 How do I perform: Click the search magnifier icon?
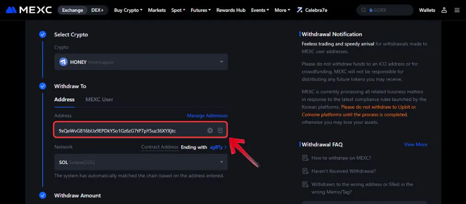click(x=363, y=10)
